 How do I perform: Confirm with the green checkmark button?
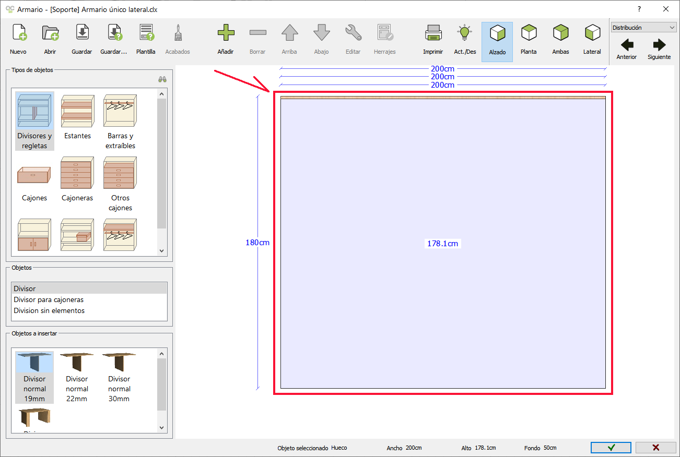pyautogui.click(x=611, y=447)
